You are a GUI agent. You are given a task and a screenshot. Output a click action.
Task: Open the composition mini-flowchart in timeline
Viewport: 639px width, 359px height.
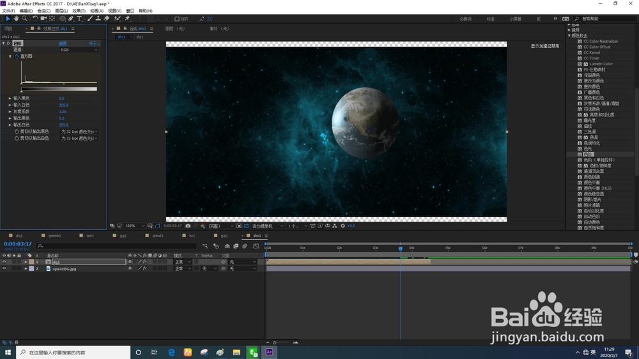point(204,246)
